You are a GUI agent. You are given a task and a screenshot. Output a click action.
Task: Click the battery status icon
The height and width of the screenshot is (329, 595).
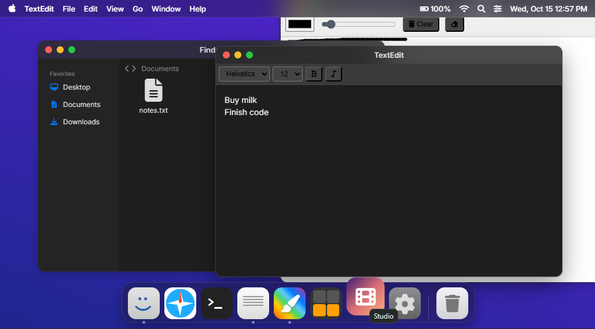[424, 9]
